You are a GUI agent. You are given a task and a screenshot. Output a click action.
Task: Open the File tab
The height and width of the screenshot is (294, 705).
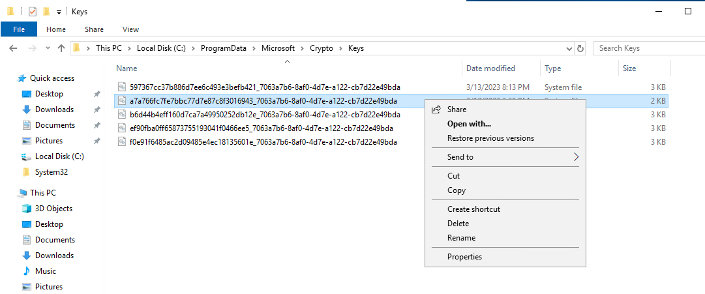pyautogui.click(x=19, y=29)
